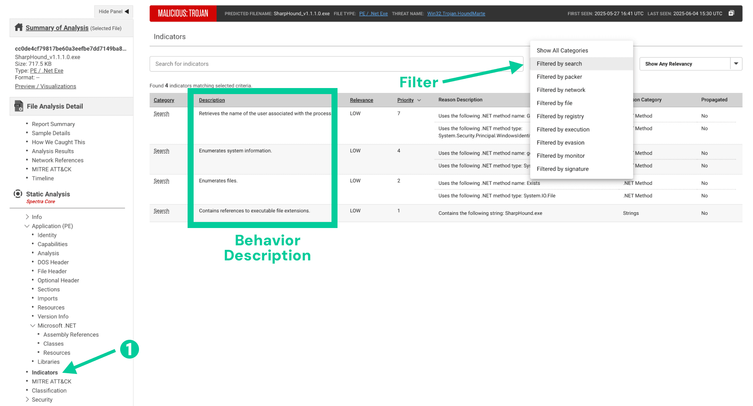Click the copy icon in the top banner
753x406 pixels.
click(731, 13)
